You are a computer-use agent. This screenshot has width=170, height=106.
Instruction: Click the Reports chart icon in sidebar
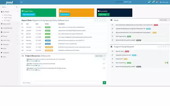(x=2, y=36)
